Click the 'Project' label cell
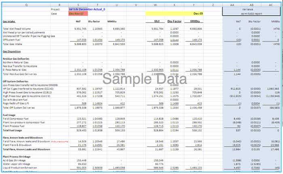Viewport: 283px width, 174px height. point(55,9)
